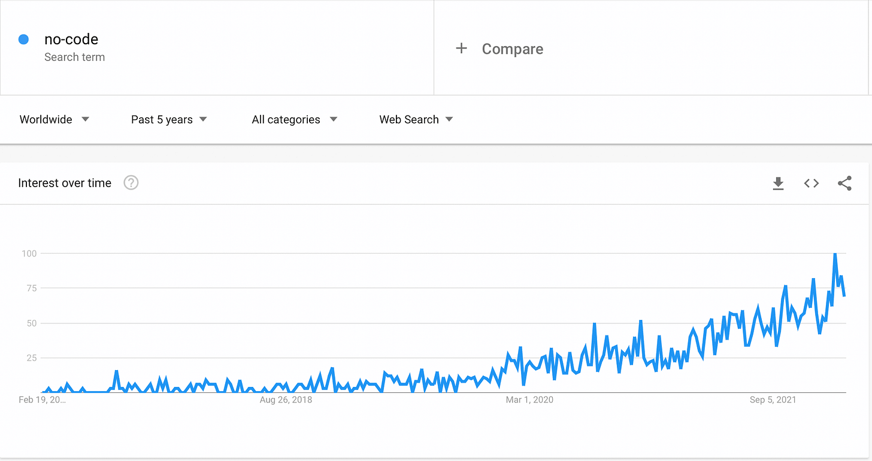
Task: Click the Interest over time heading
Action: tap(65, 183)
